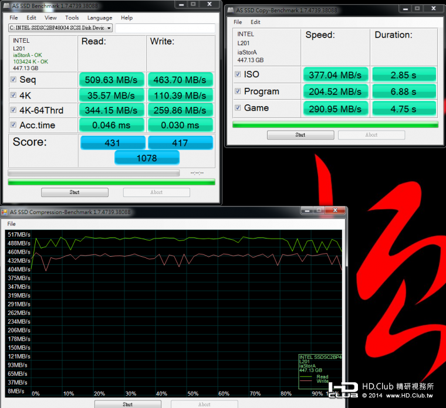Click Start in Compression-Benchmark window
The width and height of the screenshot is (446, 408).
128,404
